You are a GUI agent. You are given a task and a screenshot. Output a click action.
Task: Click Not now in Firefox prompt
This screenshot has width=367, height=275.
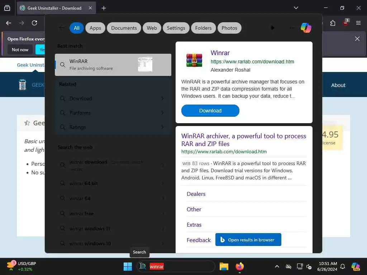20,49
